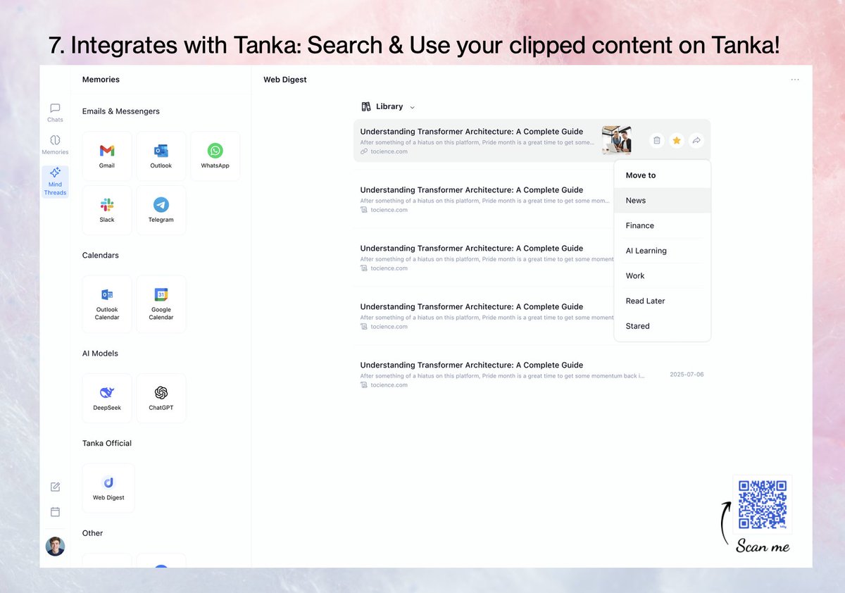Click the highlighted article title text
This screenshot has width=845, height=593.
[472, 132]
